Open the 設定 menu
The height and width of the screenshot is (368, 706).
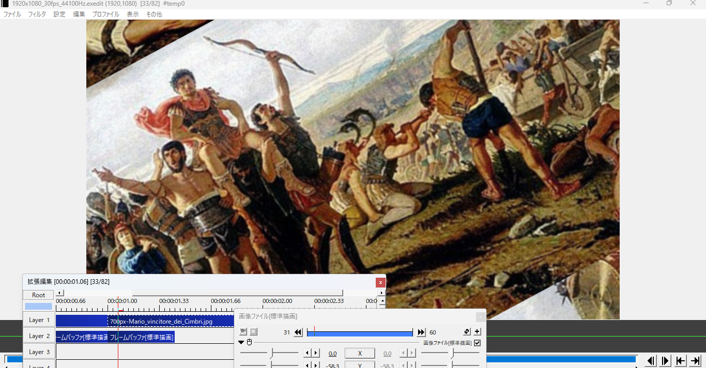(59, 14)
